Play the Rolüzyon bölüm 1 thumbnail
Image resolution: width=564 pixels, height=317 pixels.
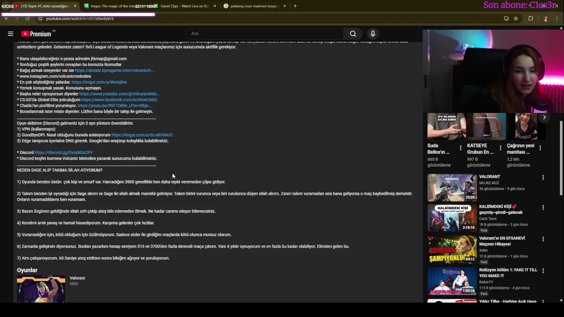click(452, 281)
